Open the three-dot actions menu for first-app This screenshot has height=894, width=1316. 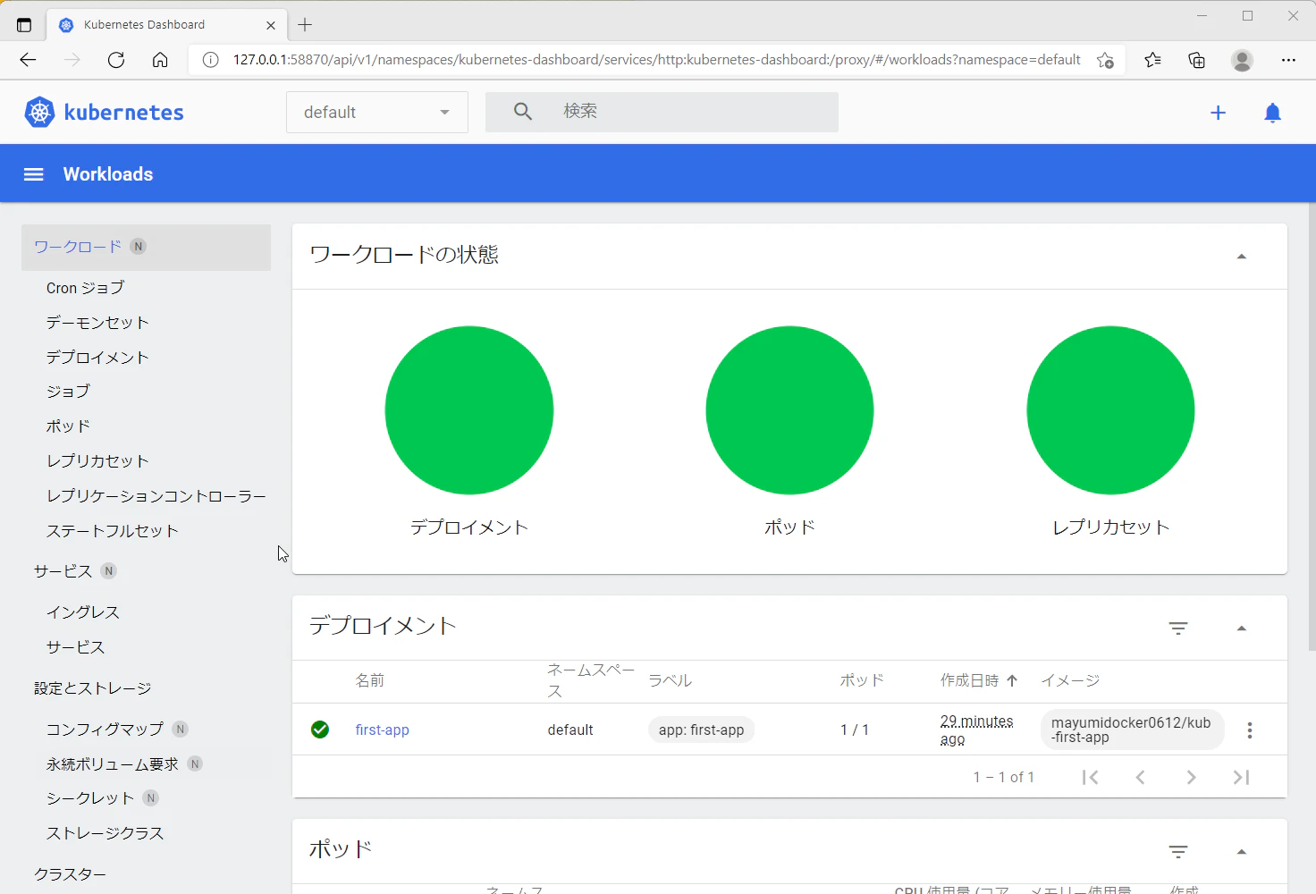point(1250,730)
